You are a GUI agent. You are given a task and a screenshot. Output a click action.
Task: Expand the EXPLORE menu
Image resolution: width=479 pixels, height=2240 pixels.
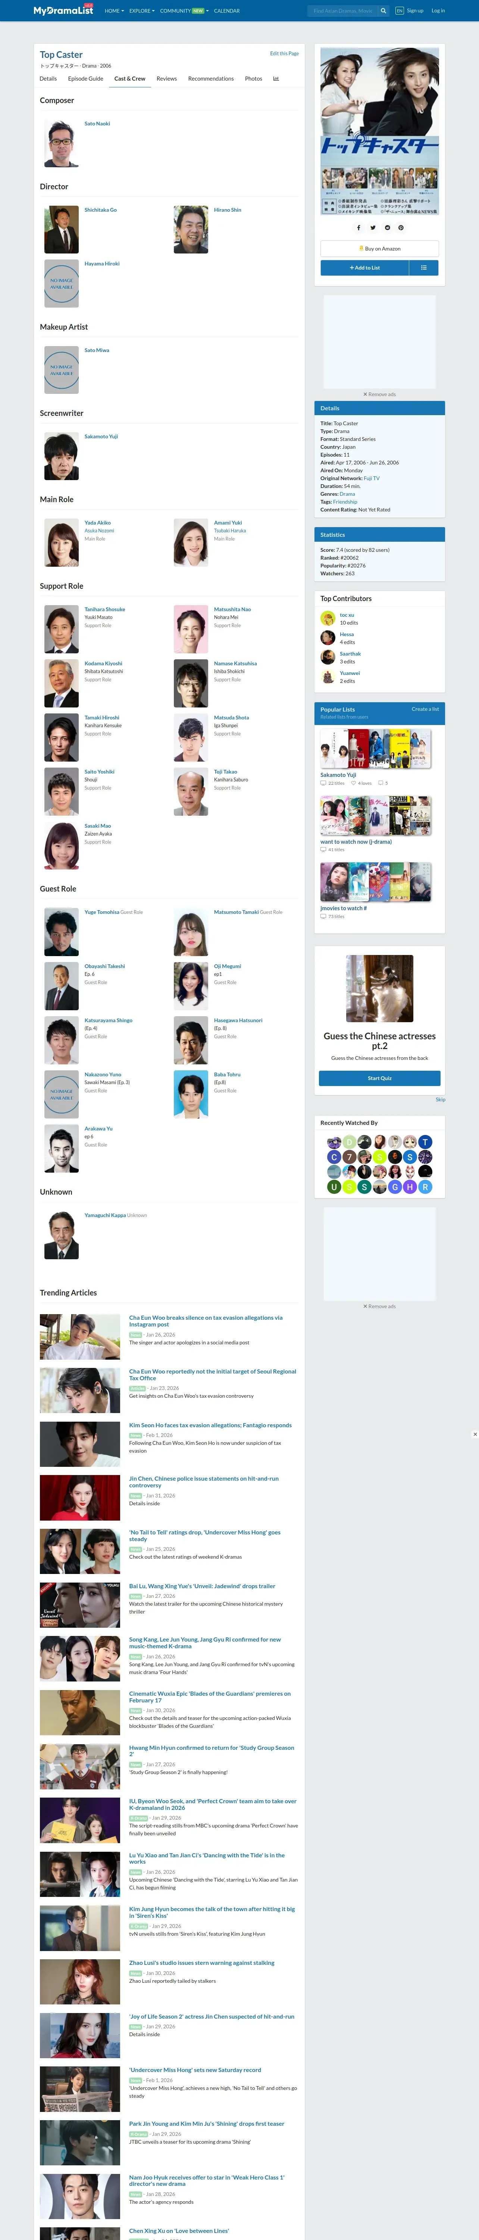[x=142, y=11]
